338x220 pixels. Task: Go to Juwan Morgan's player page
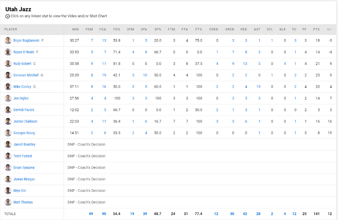[24, 179]
